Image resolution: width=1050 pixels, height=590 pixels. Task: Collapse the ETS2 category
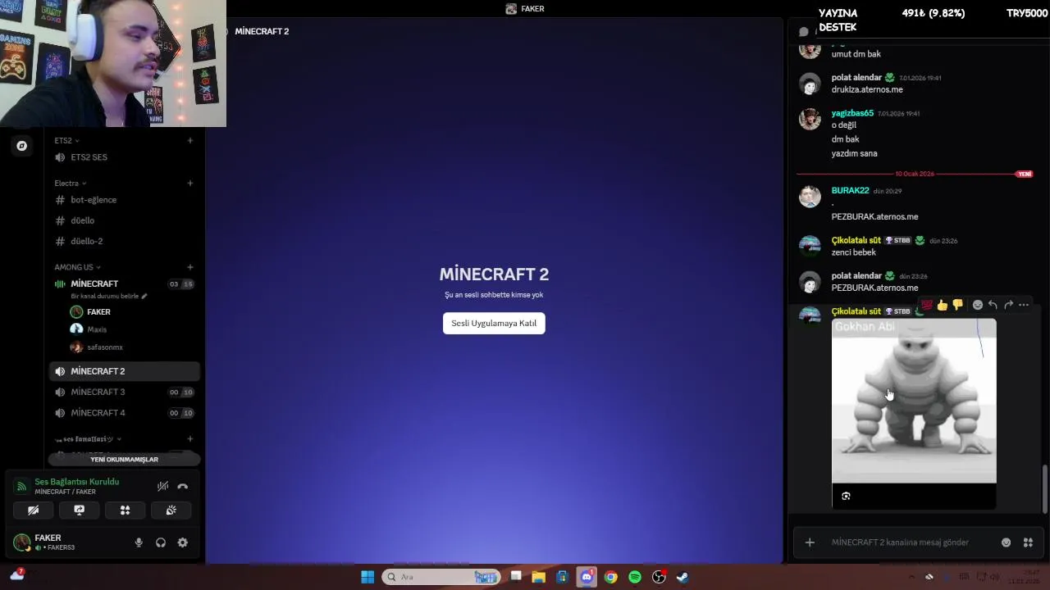[66, 140]
